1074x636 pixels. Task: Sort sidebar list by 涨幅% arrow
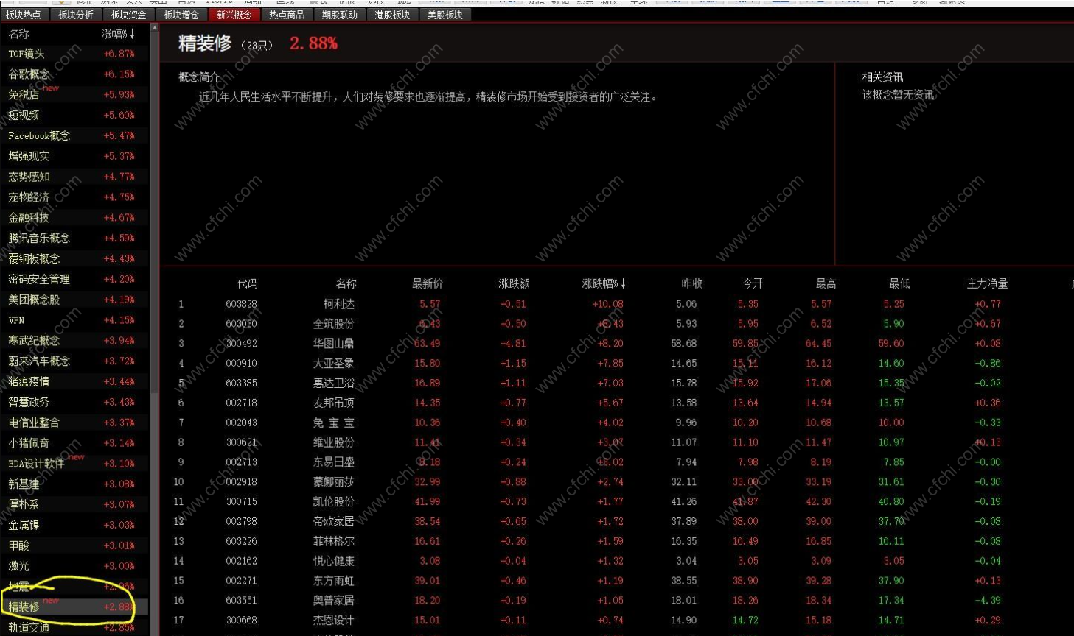132,34
